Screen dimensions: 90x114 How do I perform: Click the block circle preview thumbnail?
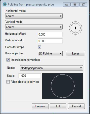click(x=63, y=86)
